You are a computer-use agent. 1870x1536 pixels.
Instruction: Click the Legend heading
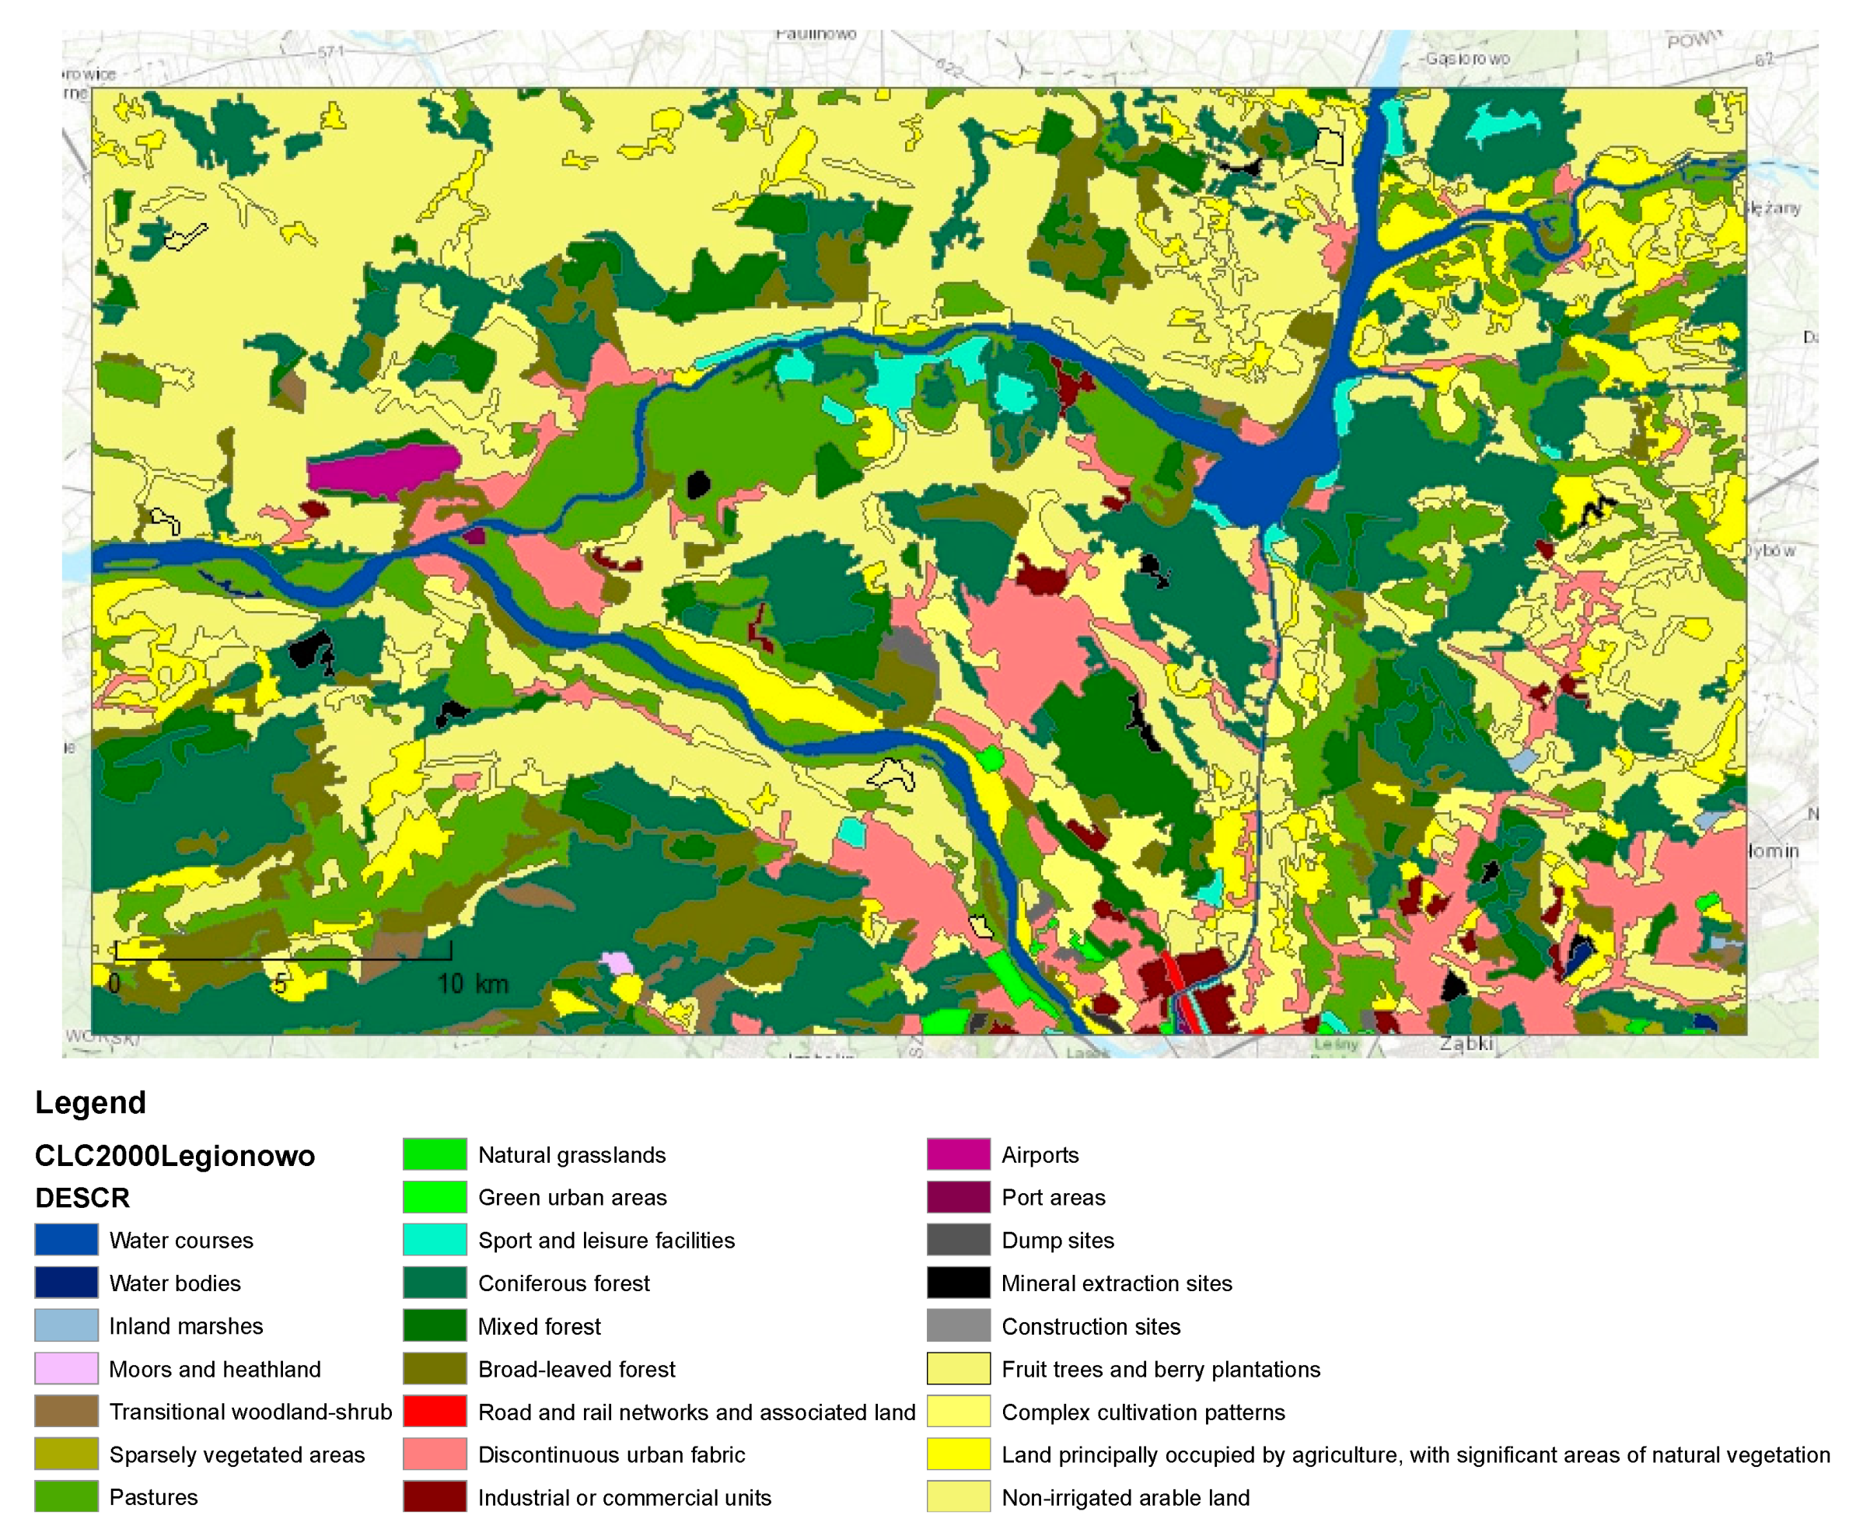click(90, 1102)
